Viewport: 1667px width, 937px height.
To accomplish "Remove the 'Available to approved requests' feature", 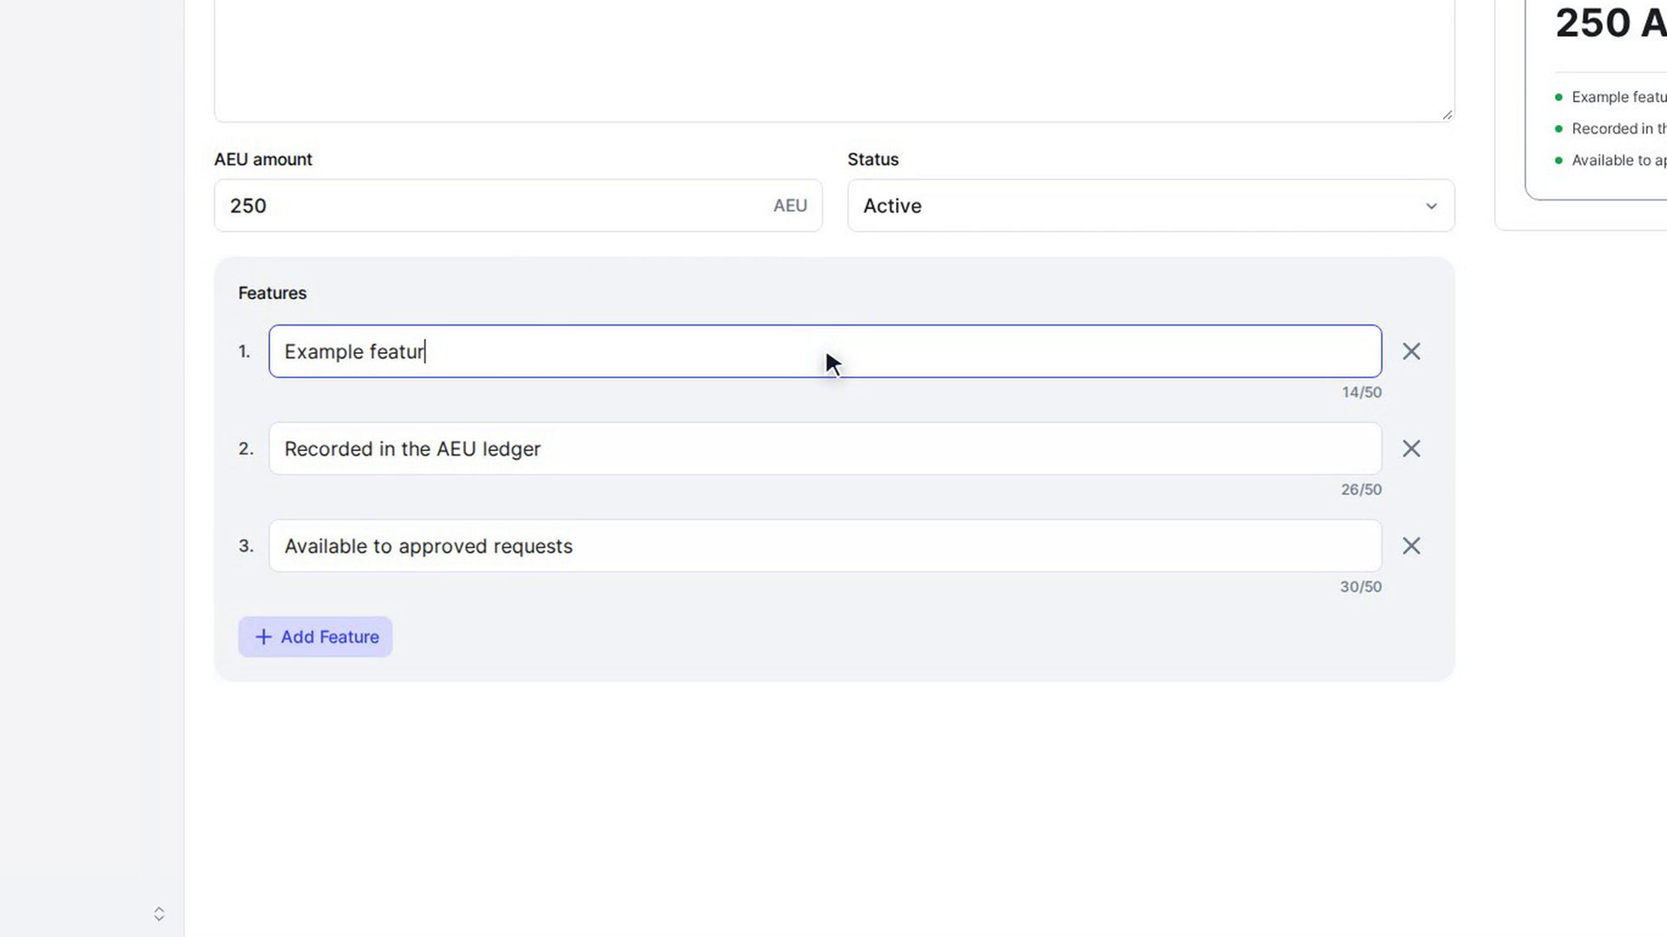I will point(1411,546).
